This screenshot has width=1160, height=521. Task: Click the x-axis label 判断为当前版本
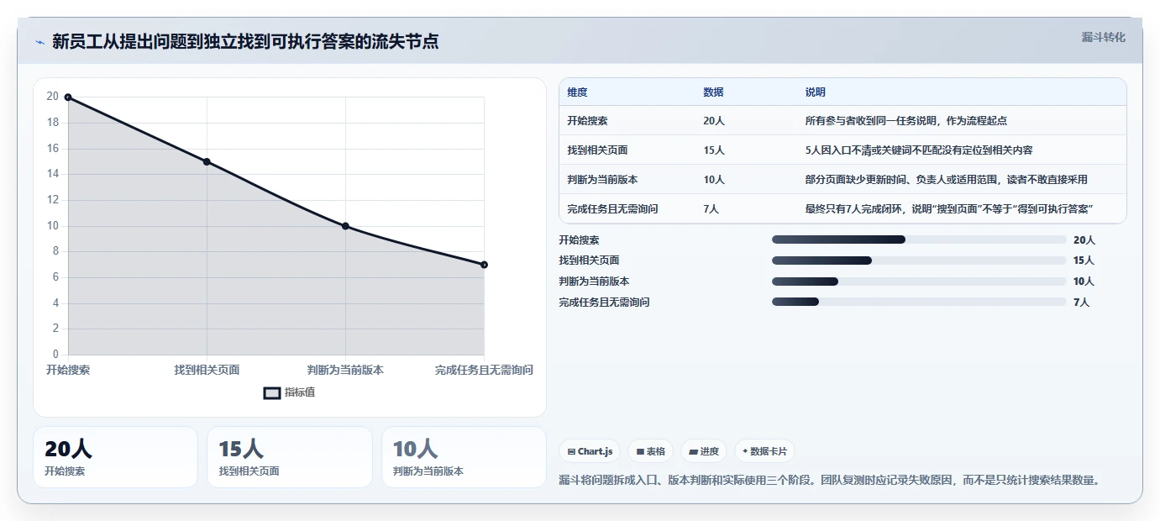345,370
